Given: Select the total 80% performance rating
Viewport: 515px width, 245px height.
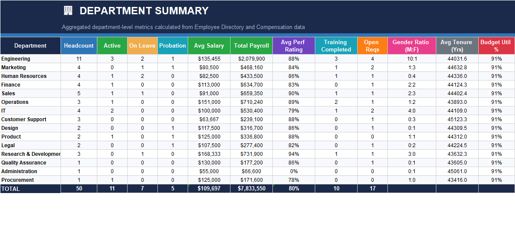Looking at the screenshot, I should tap(294, 189).
